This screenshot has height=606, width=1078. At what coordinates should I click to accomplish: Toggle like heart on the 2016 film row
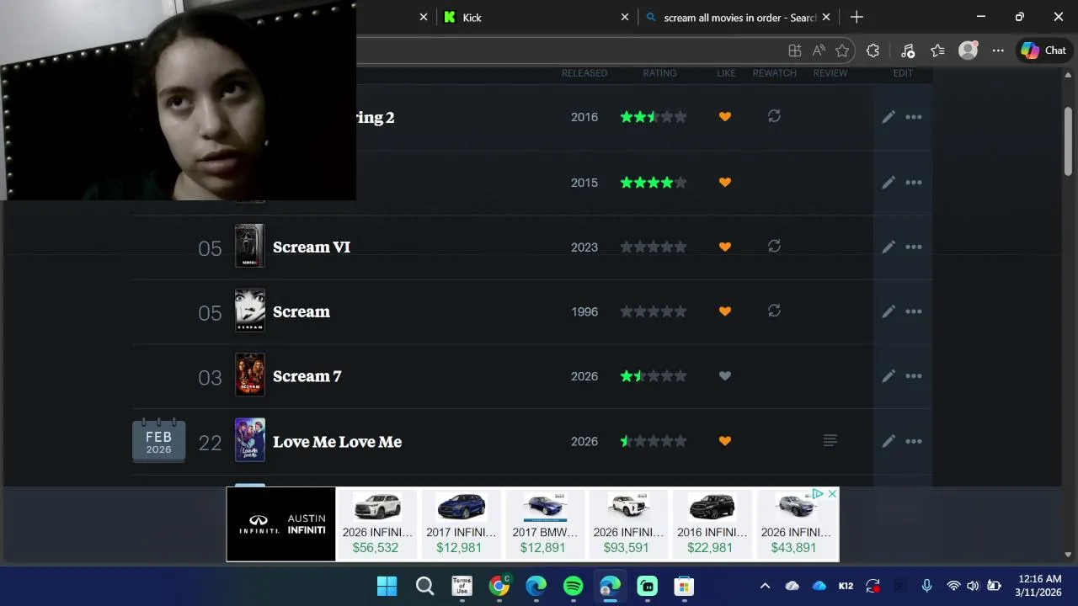point(725,117)
